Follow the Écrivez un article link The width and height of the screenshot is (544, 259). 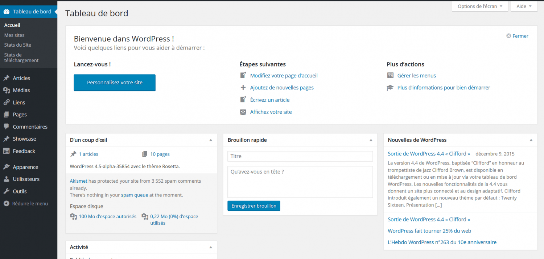[270, 100]
